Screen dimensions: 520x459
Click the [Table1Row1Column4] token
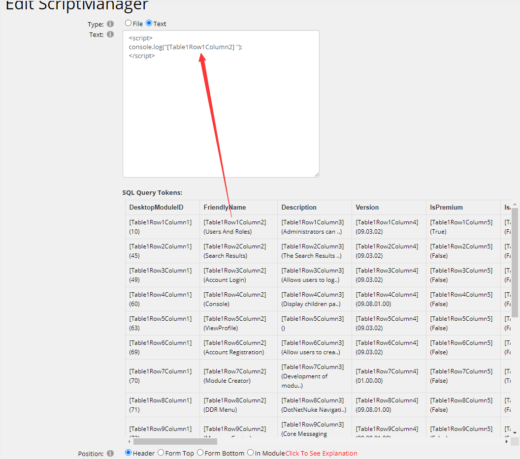pos(387,222)
